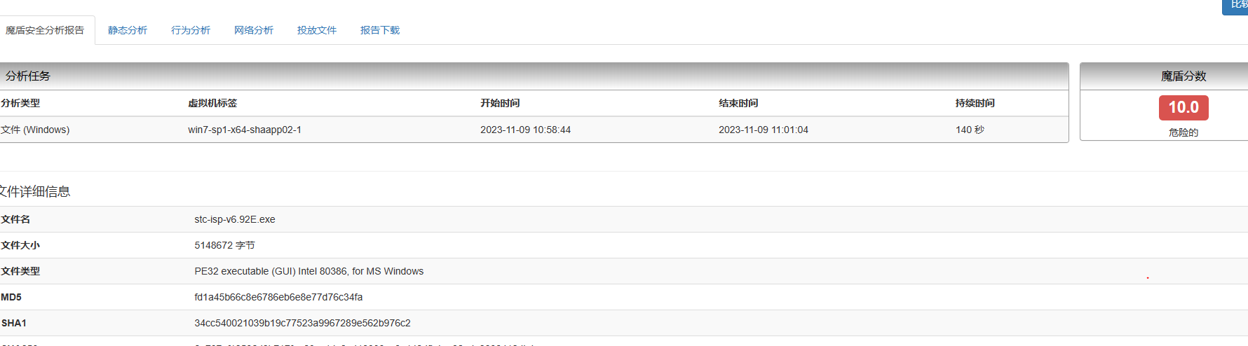This screenshot has height=346, width=1248.
Task: Click the 危险的 label under the score
Action: pos(1183,132)
